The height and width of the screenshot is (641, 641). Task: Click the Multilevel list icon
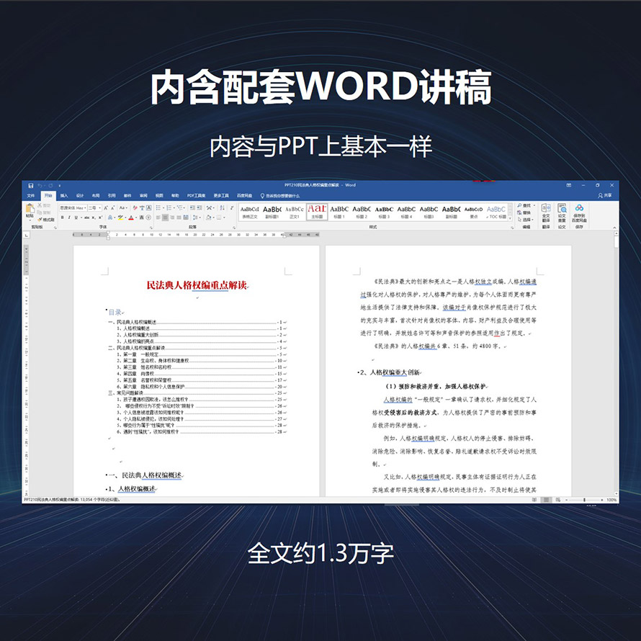click(179, 208)
